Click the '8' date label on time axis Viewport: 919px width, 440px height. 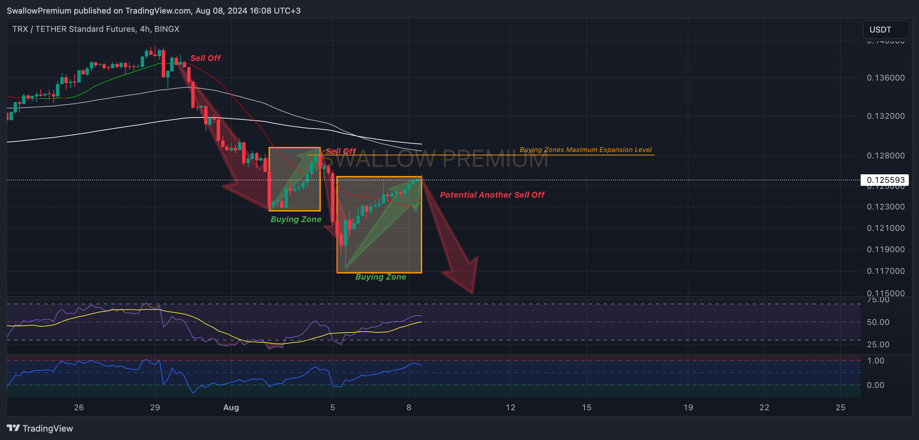coord(409,407)
